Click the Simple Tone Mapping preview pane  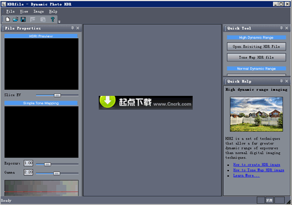(x=41, y=132)
